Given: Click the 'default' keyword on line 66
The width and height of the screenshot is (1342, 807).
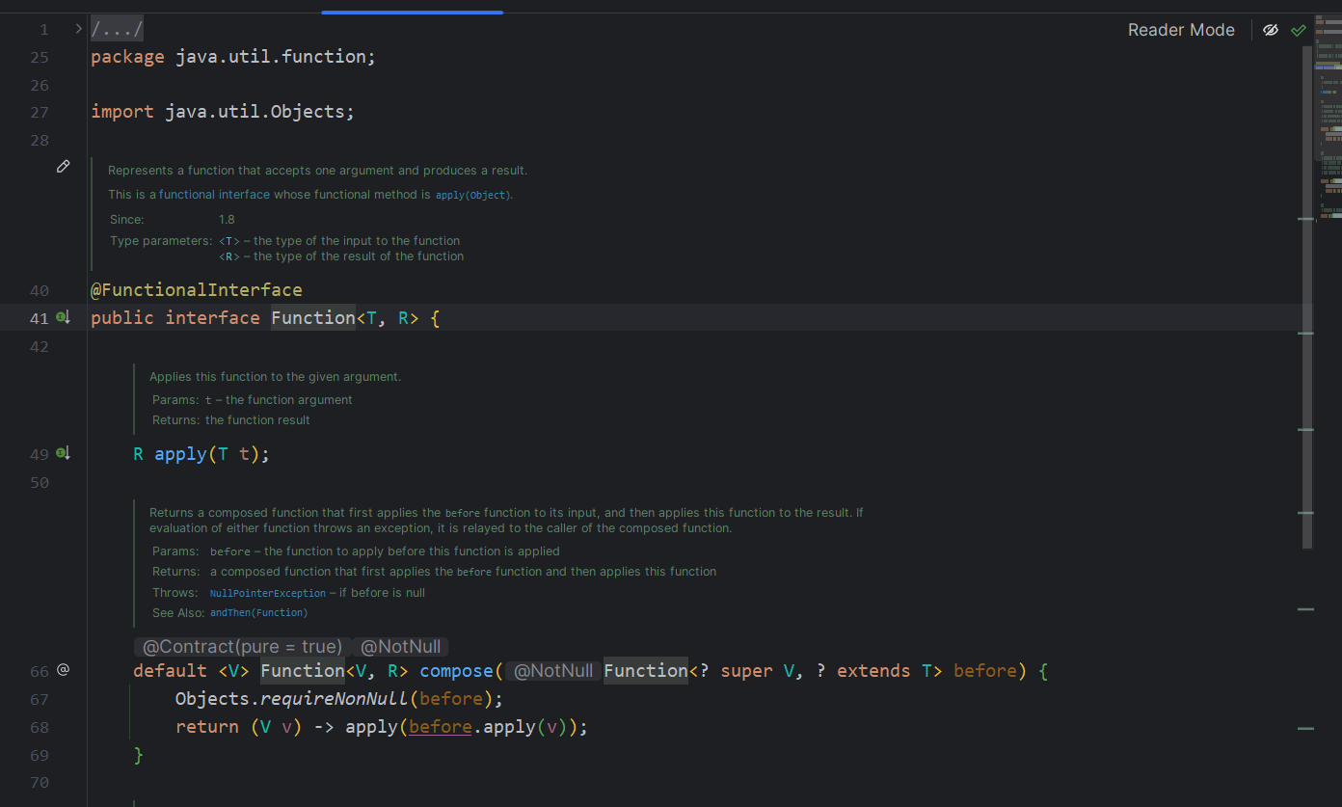Looking at the screenshot, I should (170, 670).
